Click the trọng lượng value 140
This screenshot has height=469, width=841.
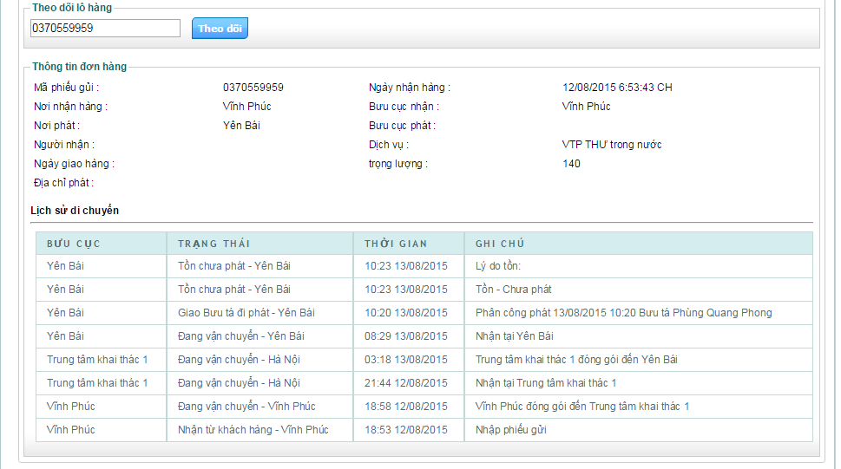tap(571, 164)
